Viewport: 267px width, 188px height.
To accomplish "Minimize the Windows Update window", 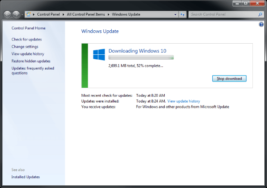I will tap(237, 4).
